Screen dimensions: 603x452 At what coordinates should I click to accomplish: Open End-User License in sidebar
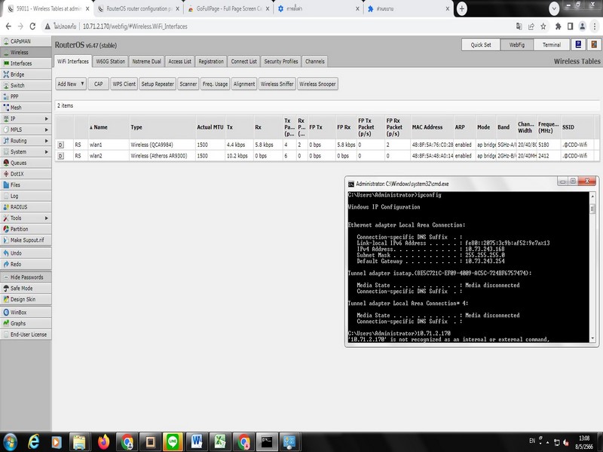point(26,334)
